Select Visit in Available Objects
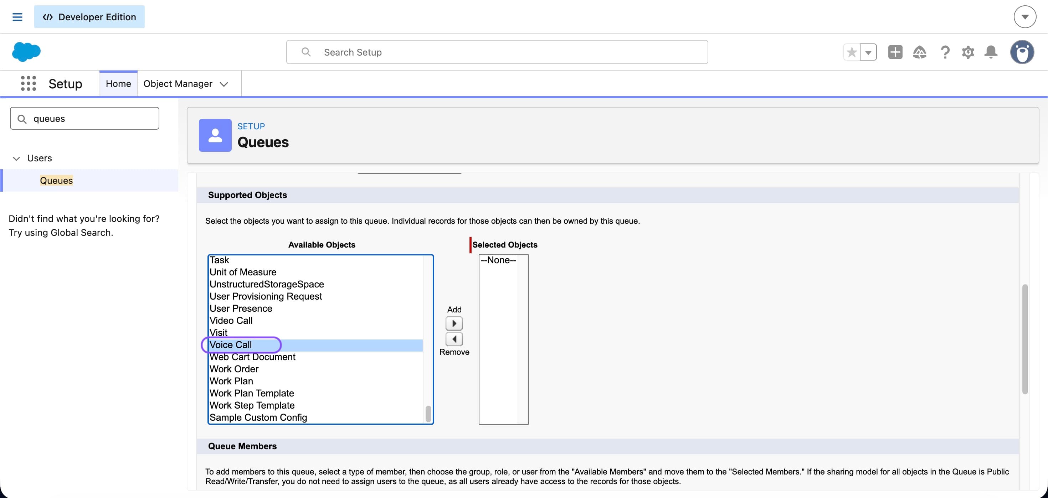Screen dimensions: 1048x498 point(316,333)
